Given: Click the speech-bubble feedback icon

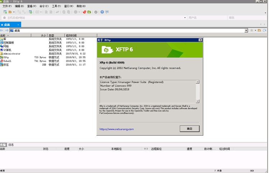Looking at the screenshot, I should (107, 12).
